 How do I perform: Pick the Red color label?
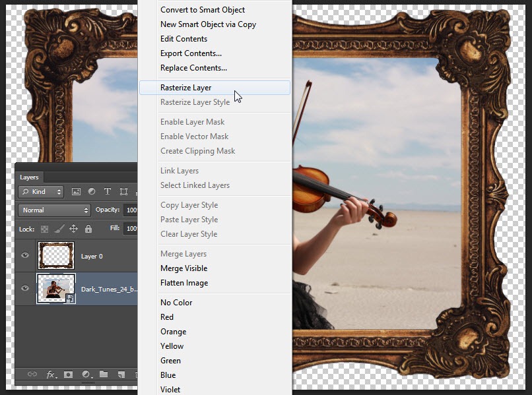pyautogui.click(x=167, y=317)
